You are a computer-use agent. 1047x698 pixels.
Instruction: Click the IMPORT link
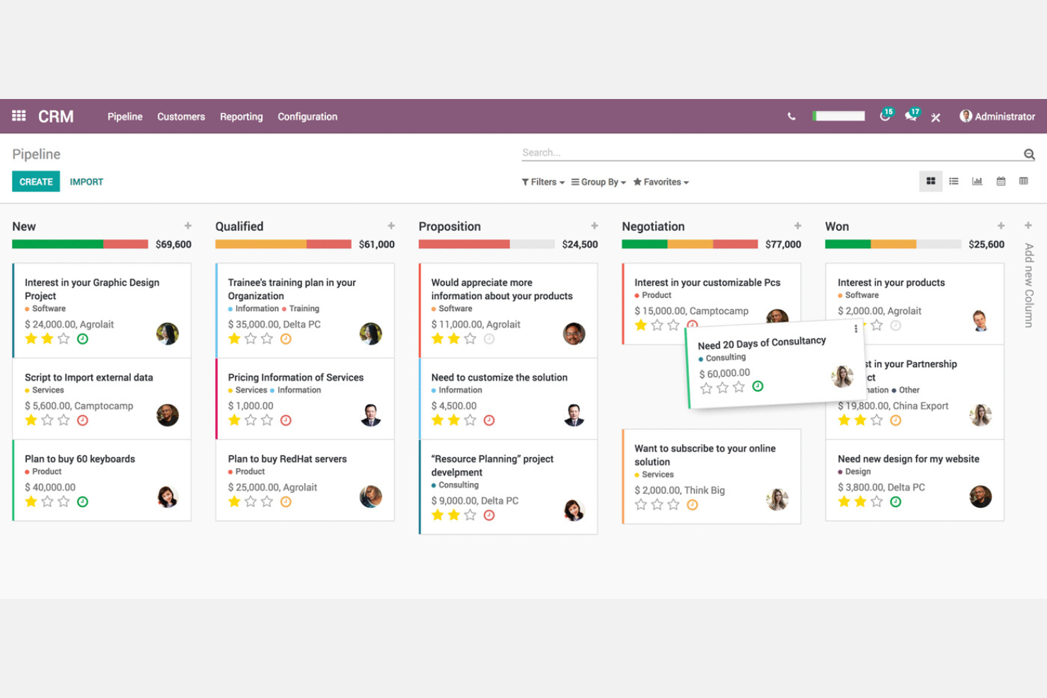(x=86, y=181)
